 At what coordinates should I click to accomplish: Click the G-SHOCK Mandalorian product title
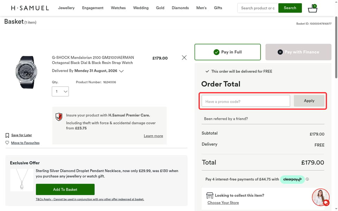(93, 60)
